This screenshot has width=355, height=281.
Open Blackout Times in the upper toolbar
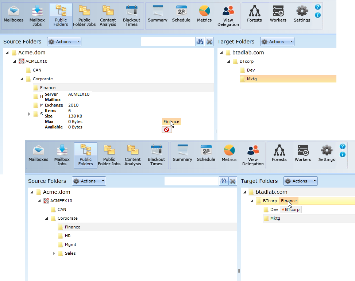132,16
